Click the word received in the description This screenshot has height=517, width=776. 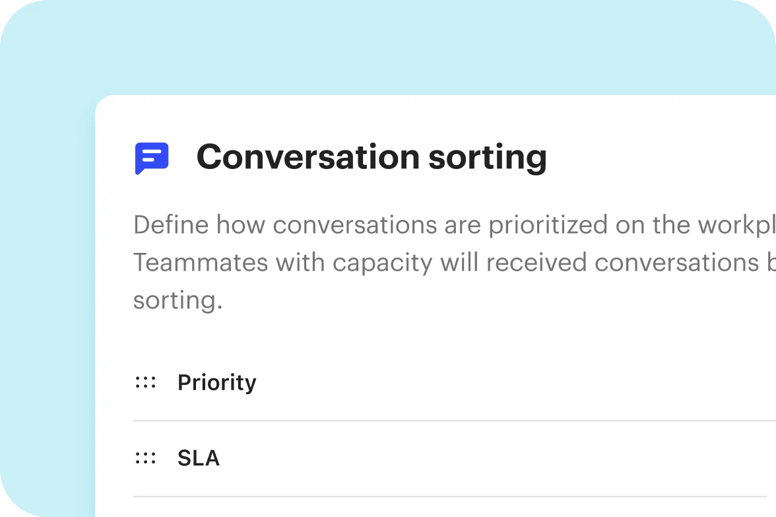[x=536, y=263]
